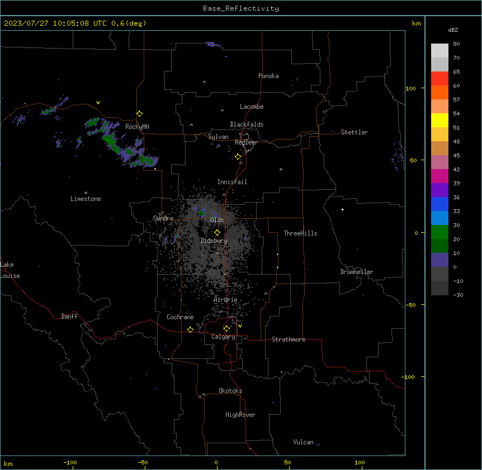Click the Didsbury city label
Viewport: 482px width, 470px height.
point(214,241)
